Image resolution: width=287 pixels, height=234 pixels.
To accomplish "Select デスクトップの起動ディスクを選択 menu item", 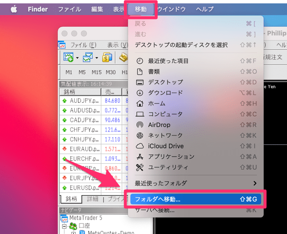I will pyautogui.click(x=196, y=45).
